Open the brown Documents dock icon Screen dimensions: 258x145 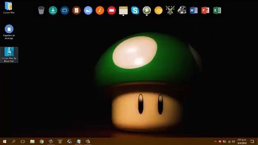pos(76,10)
